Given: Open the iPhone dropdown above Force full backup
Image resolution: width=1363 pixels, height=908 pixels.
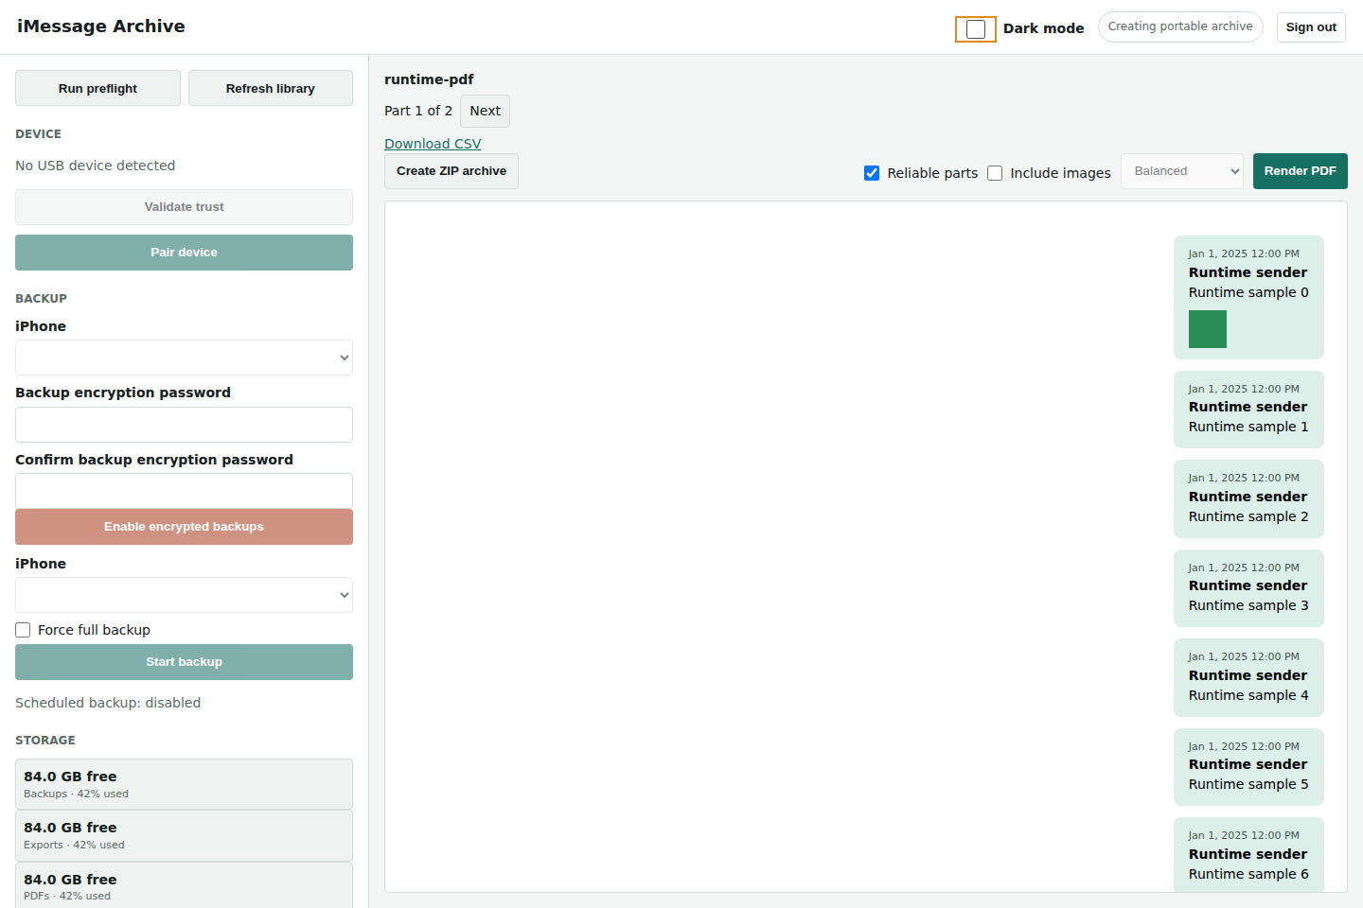Looking at the screenshot, I should 184,595.
